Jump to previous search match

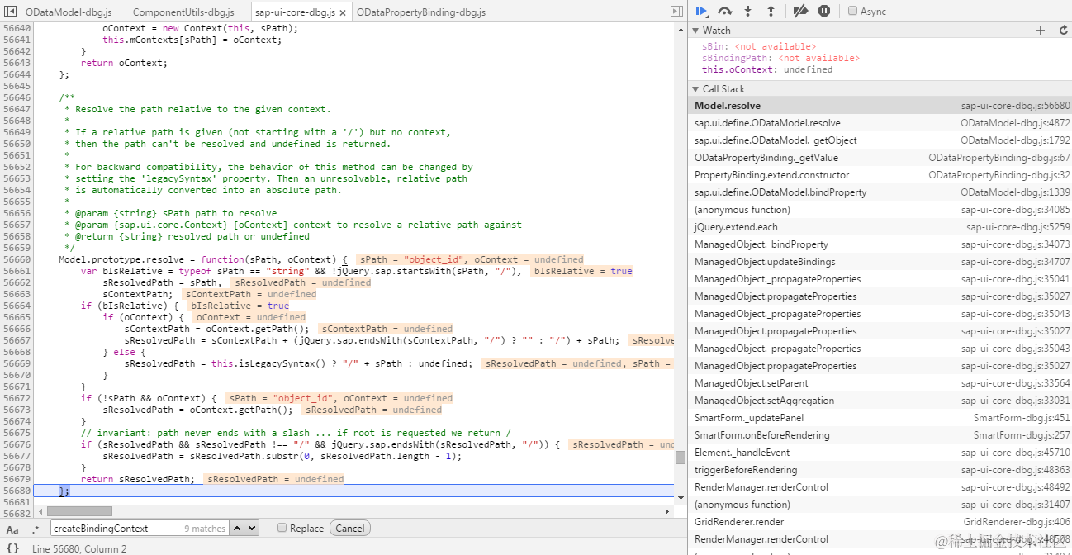[237, 529]
